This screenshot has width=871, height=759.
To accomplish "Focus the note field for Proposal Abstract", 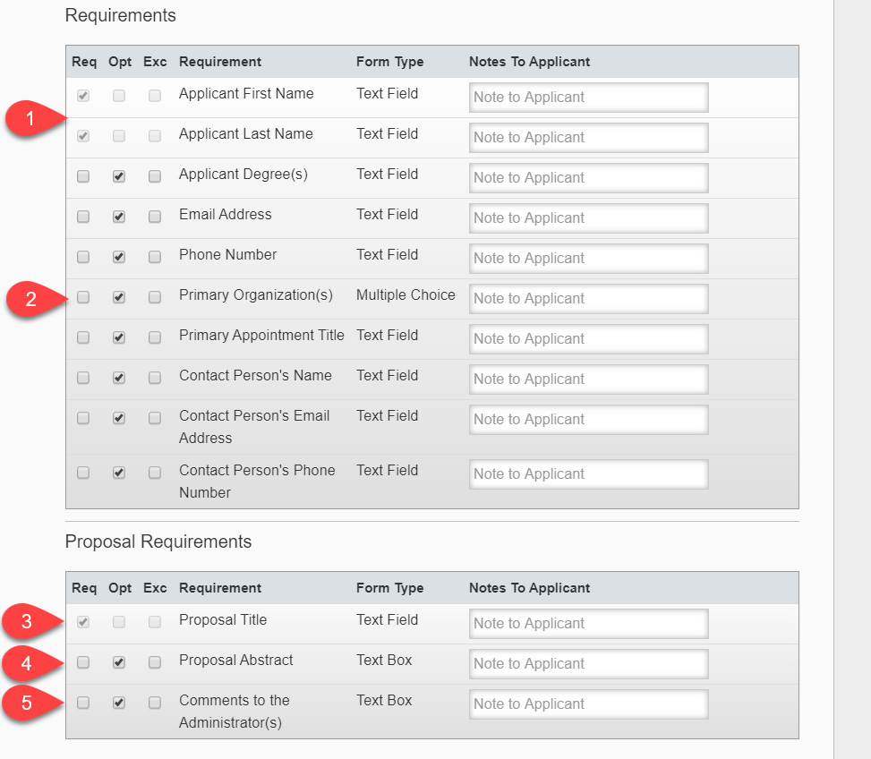I will point(589,664).
